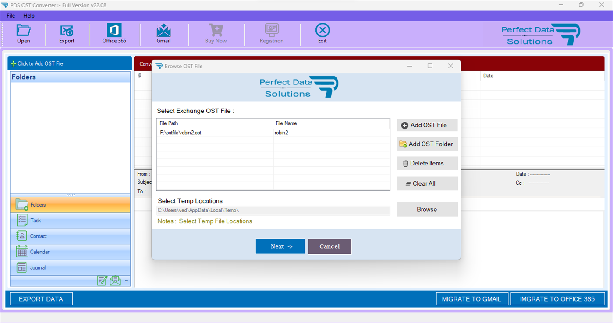613x323 pixels.
Task: Click the green open-envelope icon near Journal panel
Action: 115,281
